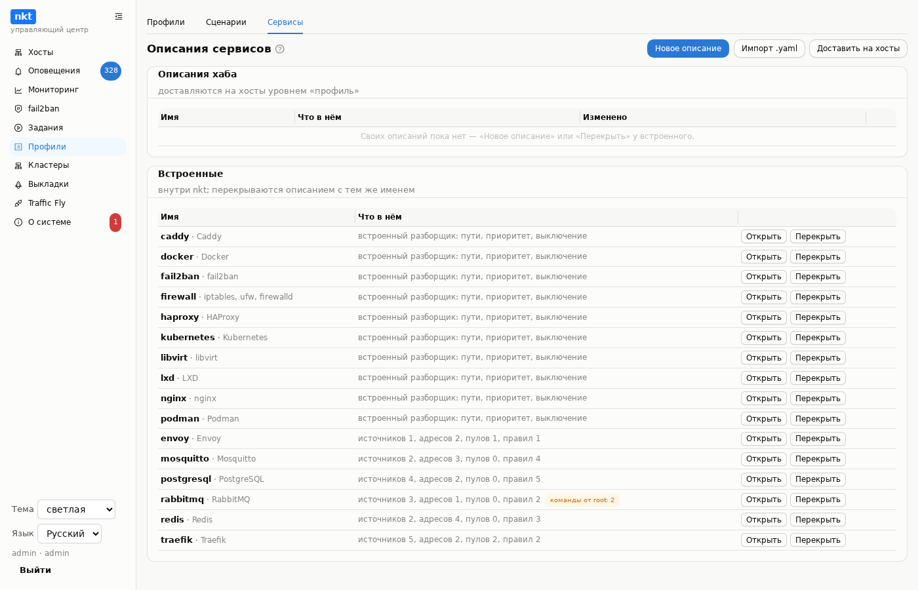
Task: Click the 'команды от root: 2' badge
Action: [582, 500]
